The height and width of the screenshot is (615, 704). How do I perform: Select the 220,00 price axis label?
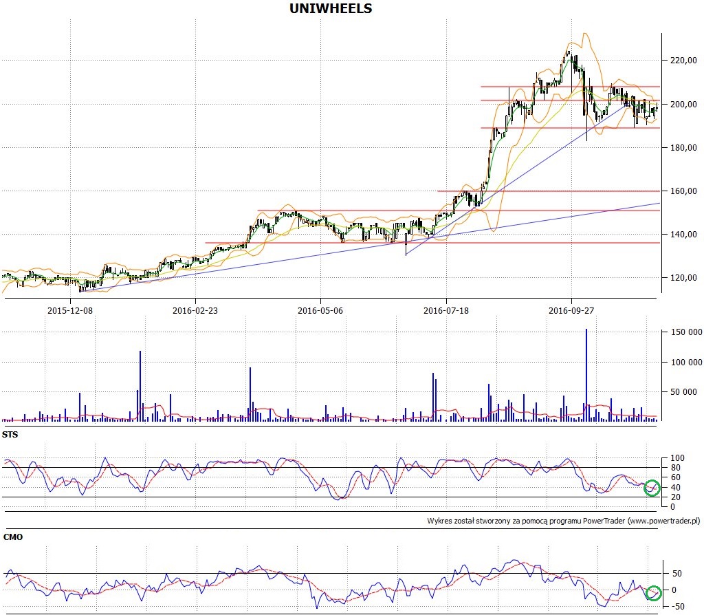[x=683, y=61]
